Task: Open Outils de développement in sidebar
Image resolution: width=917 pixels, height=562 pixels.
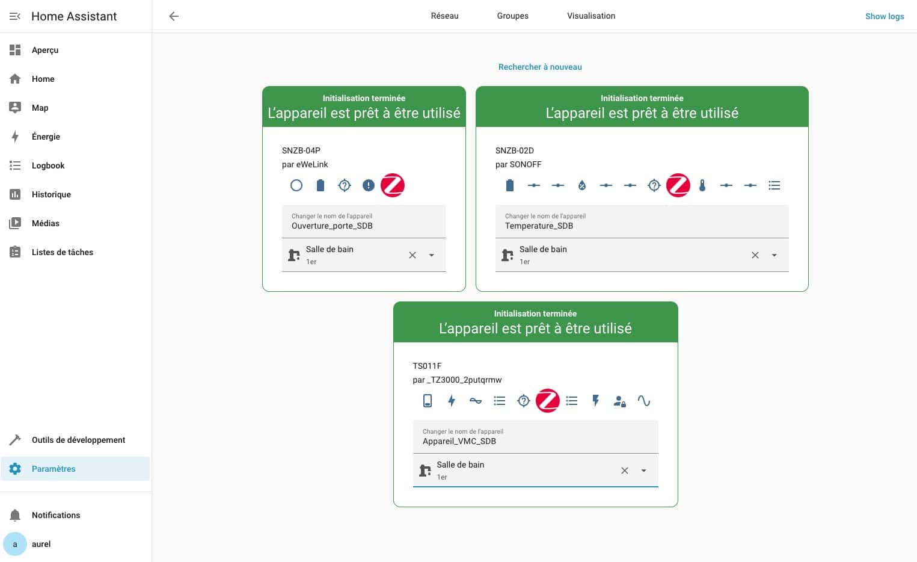Action: pyautogui.click(x=78, y=440)
